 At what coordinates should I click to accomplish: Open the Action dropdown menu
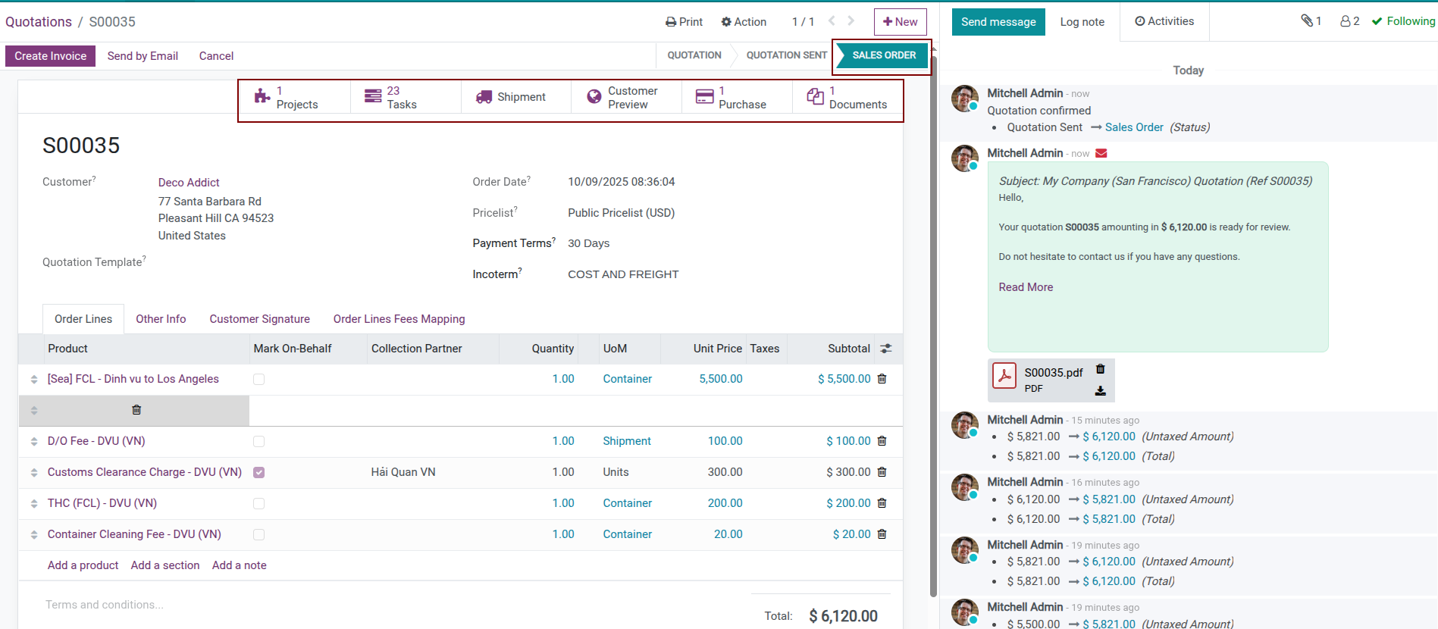click(744, 22)
